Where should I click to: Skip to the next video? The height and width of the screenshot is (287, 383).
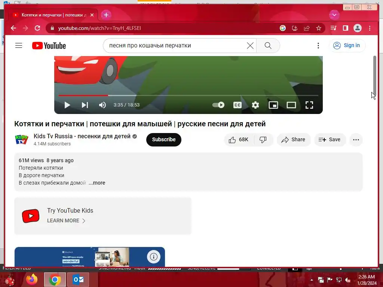point(85,105)
